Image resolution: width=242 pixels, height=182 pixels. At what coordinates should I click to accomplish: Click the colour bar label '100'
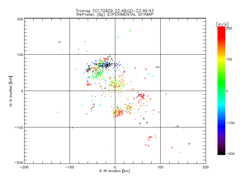pos(229,59)
